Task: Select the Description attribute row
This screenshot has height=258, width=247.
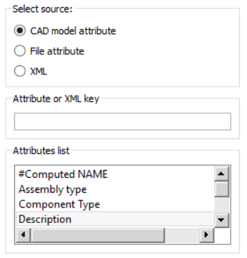Action: point(115,219)
